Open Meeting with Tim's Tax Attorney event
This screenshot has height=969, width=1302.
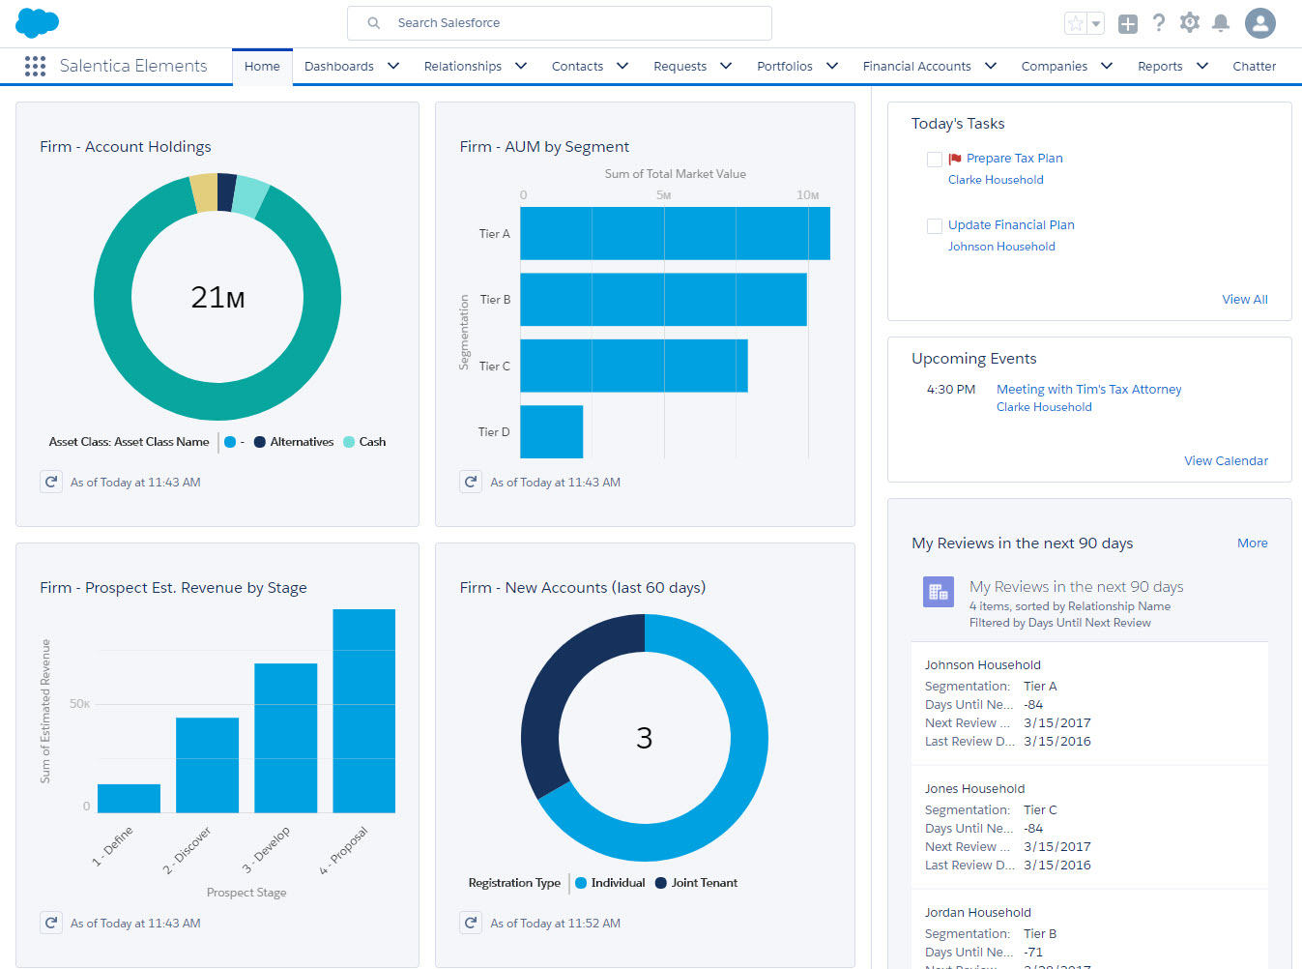1088,389
